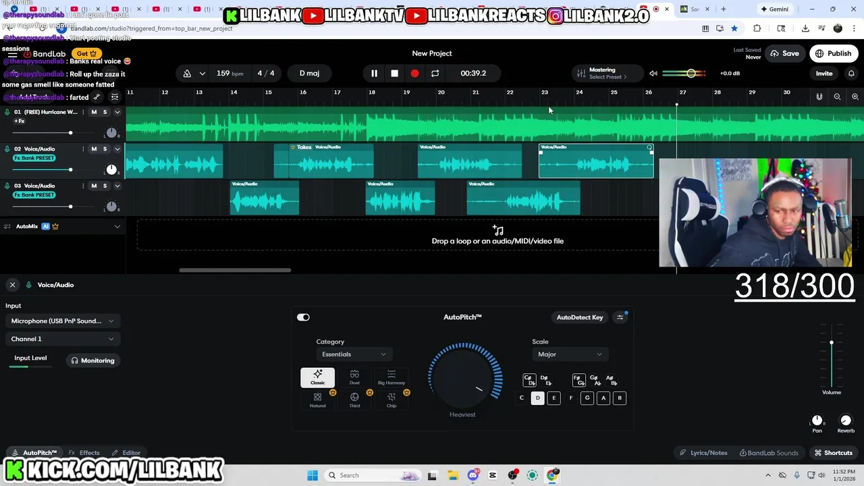Select the Chip AutoPitch preset

(x=391, y=400)
